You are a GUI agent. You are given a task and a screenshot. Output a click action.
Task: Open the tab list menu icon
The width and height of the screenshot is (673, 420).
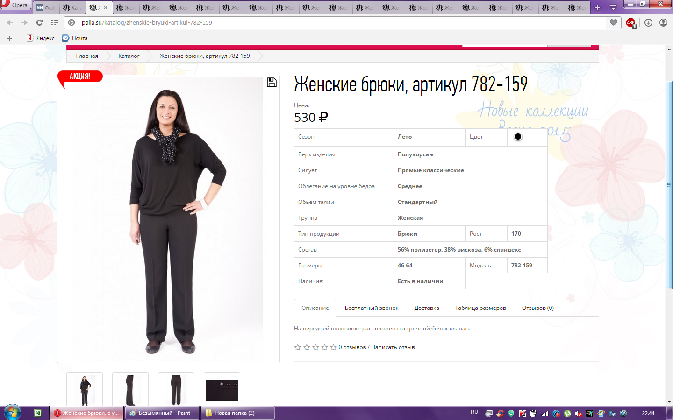tap(613, 7)
